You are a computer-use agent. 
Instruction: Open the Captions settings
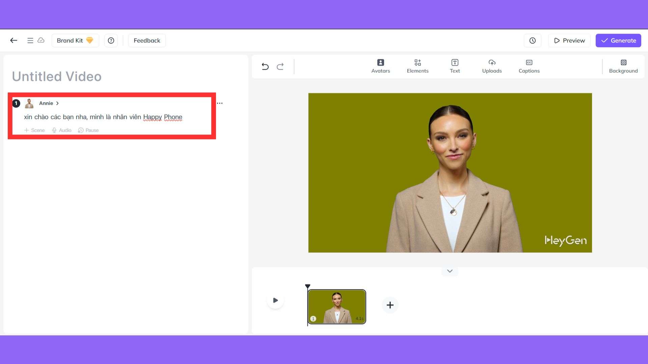529,66
